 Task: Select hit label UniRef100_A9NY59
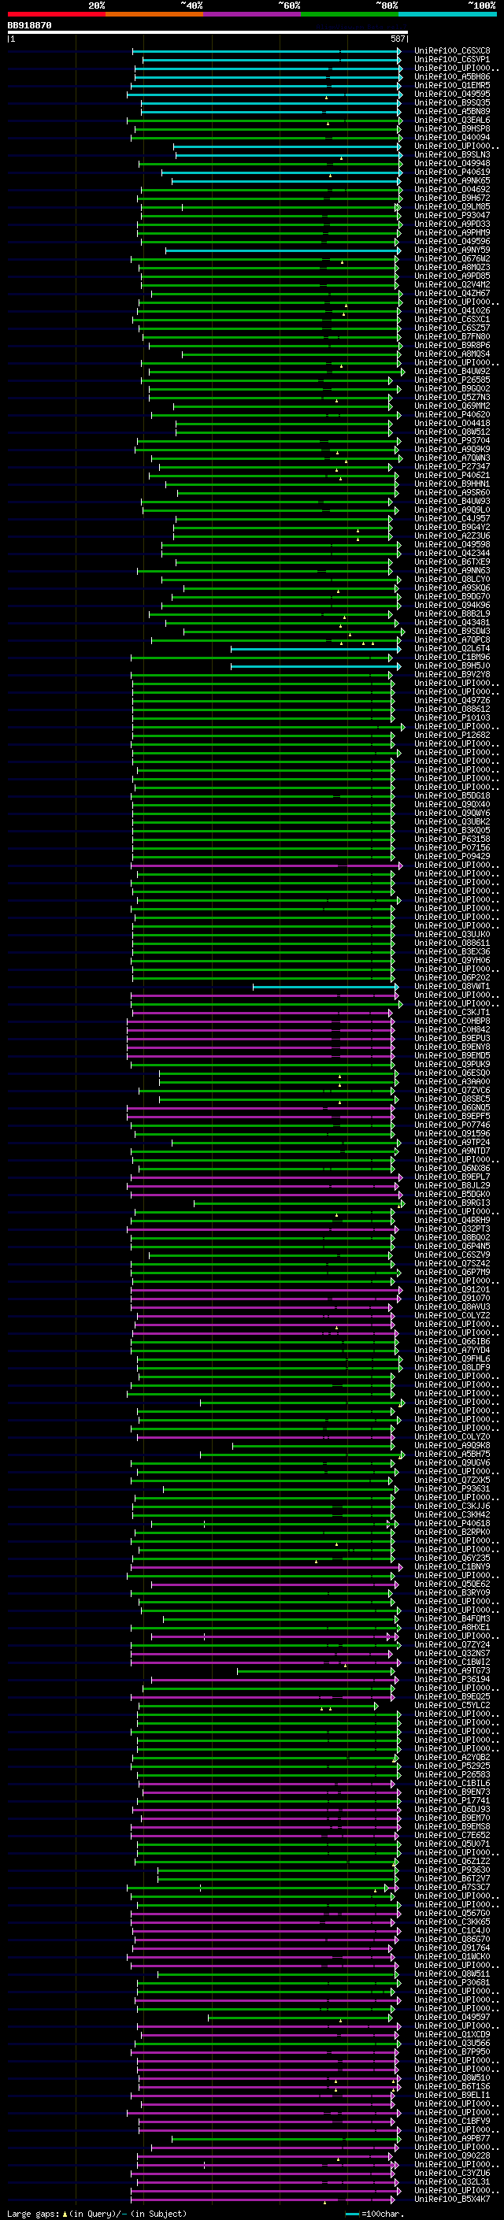coord(452,250)
